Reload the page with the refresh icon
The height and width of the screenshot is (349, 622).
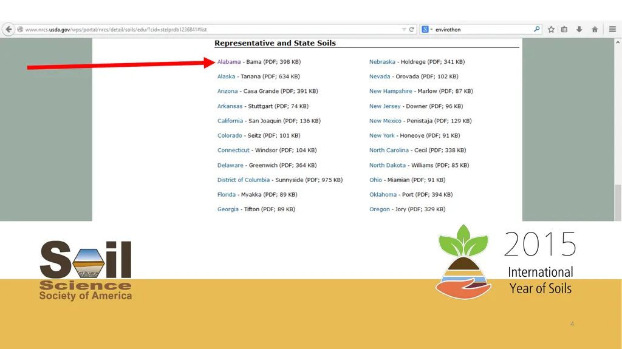pos(412,29)
